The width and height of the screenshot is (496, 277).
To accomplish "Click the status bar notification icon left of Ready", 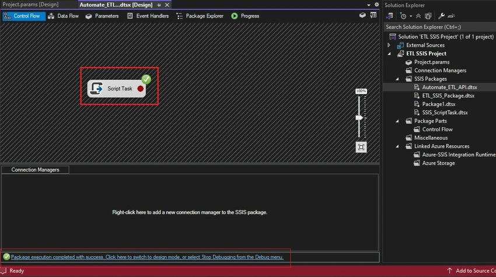I will 4,271.
